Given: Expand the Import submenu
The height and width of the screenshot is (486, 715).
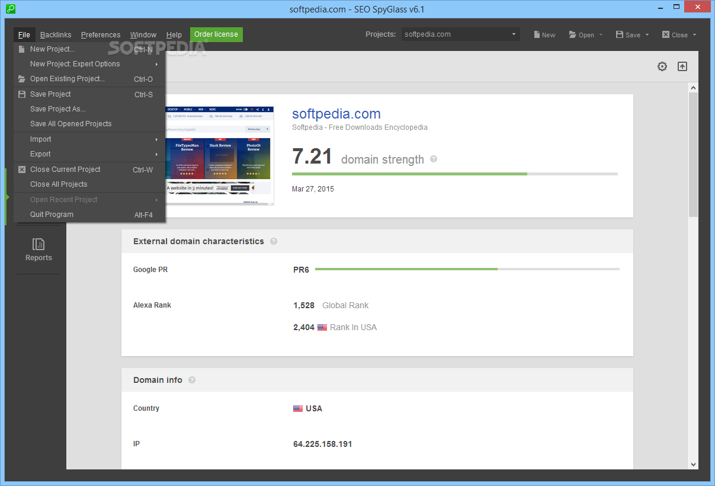Looking at the screenshot, I should (89, 139).
